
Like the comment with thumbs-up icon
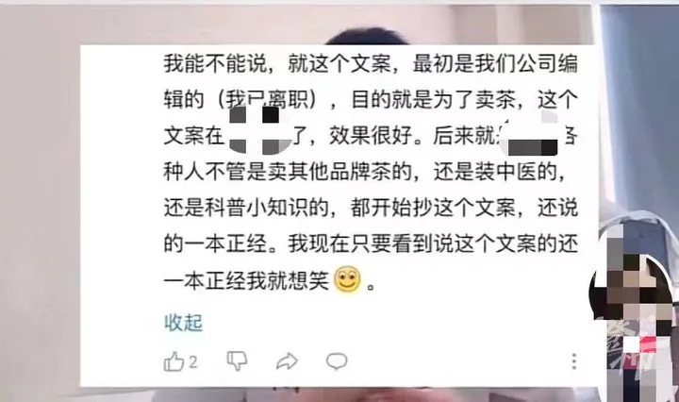[174, 361]
